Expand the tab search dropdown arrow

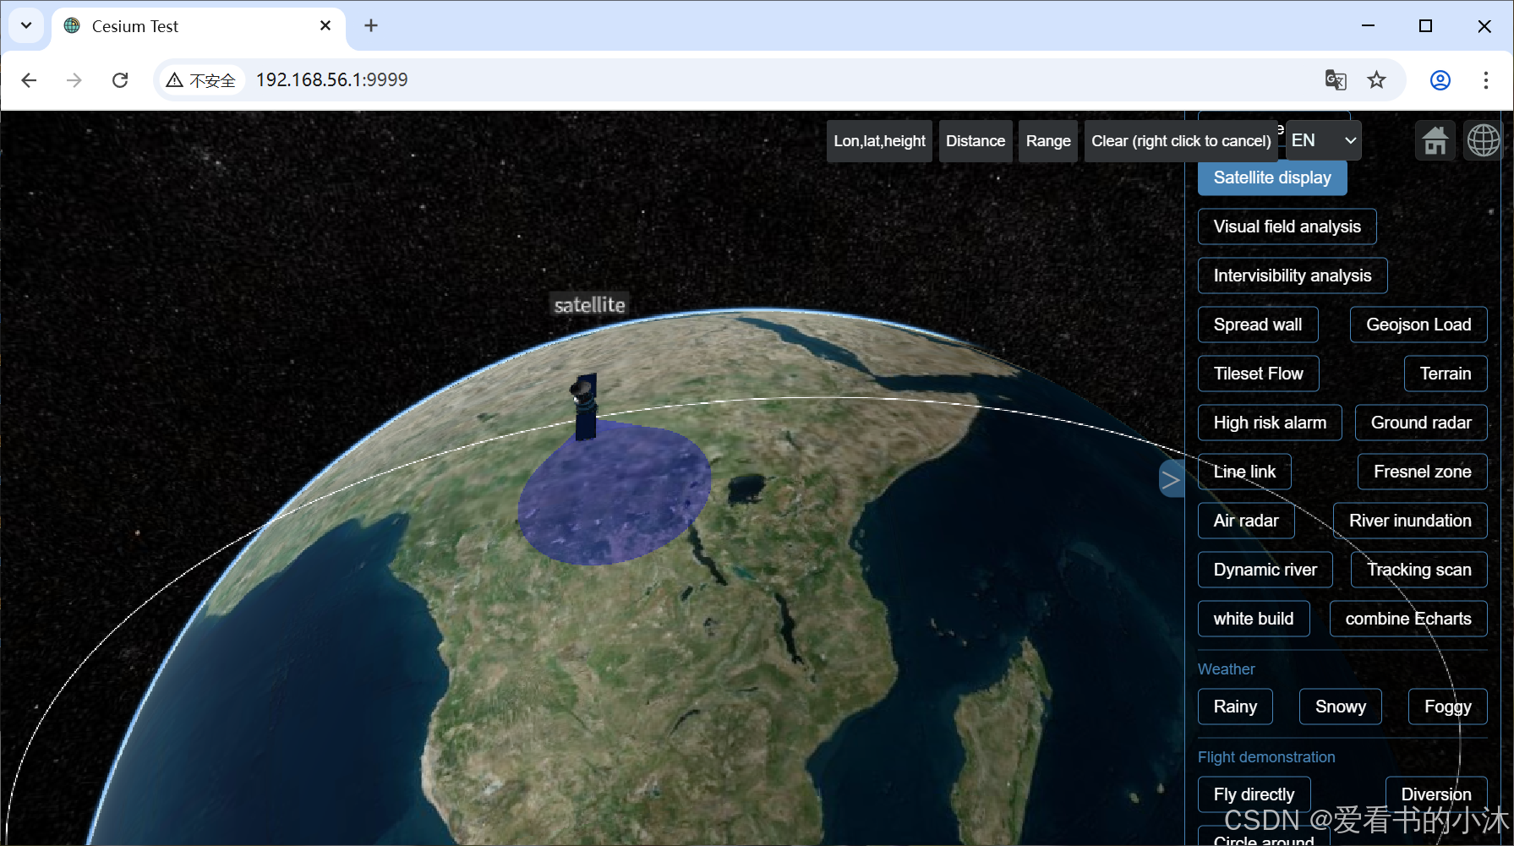26,26
